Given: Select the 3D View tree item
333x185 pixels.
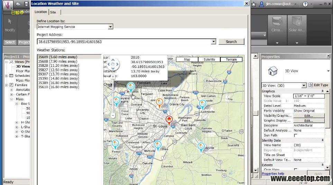Looking at the screenshot, I should tap(23, 66).
